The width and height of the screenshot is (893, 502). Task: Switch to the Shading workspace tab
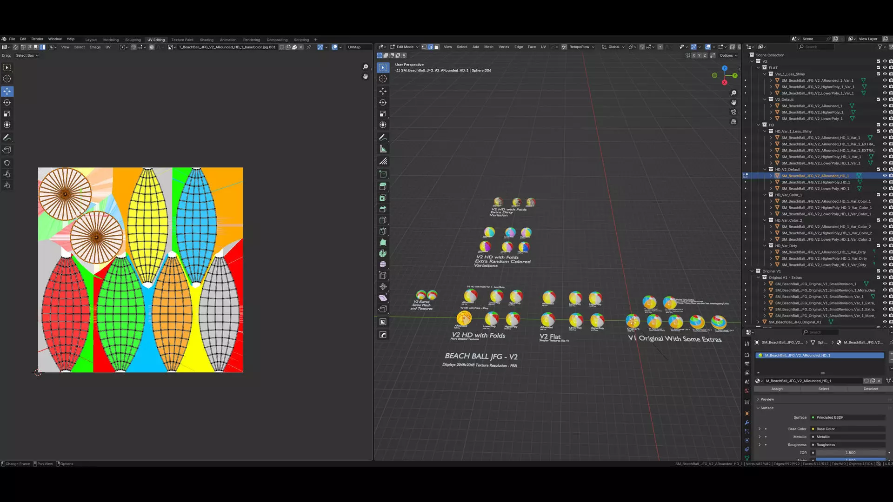207,40
